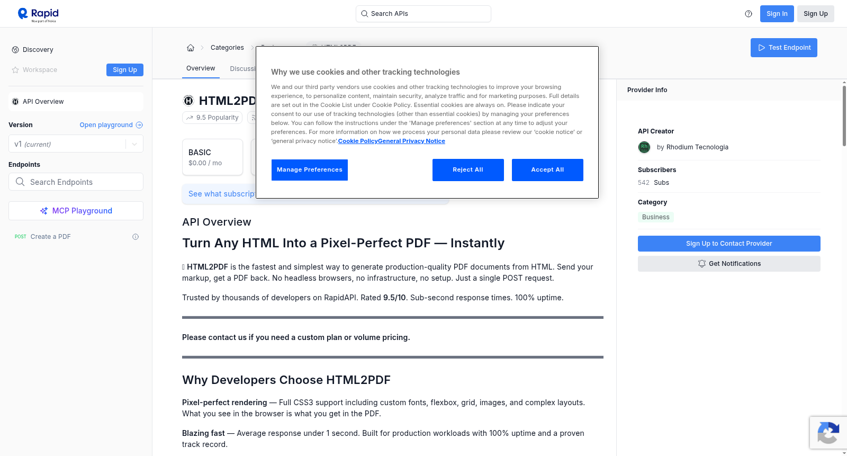
Task: Click the Sign In button
Action: point(777,14)
